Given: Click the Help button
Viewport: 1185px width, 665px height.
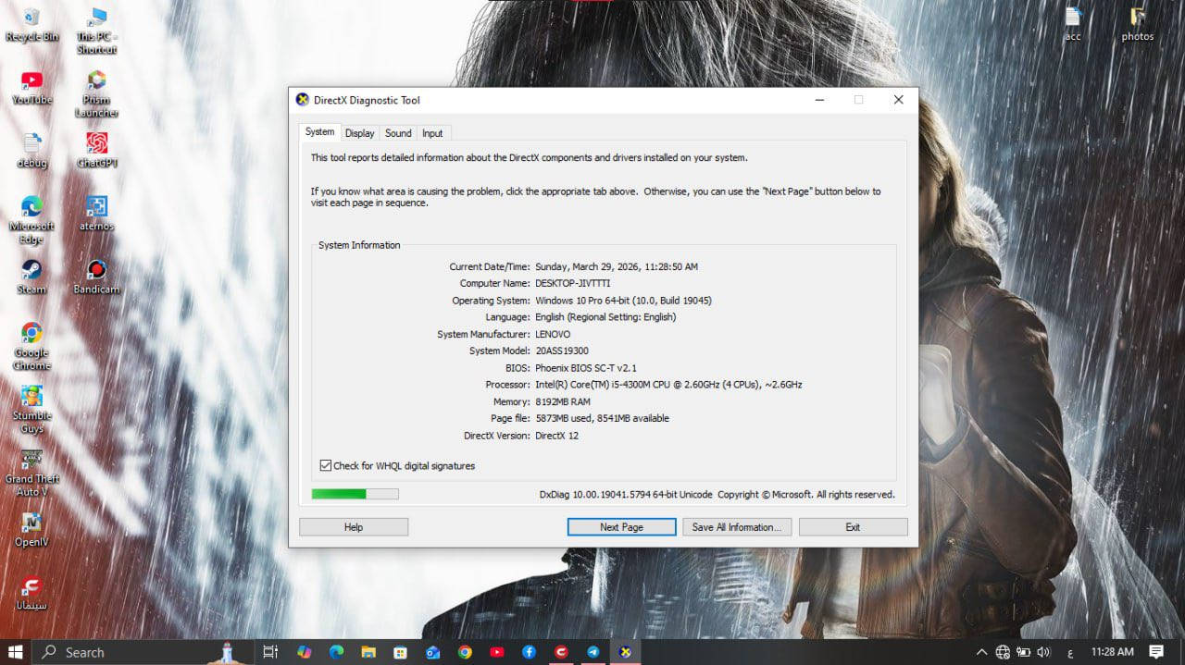Looking at the screenshot, I should [354, 527].
